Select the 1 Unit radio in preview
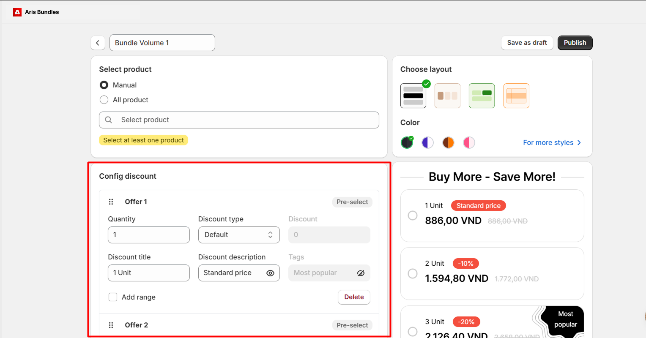646x338 pixels. coord(413,215)
